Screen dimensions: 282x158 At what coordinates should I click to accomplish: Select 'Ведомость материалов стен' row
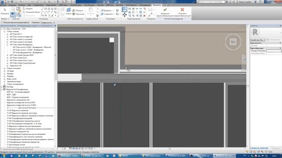[x=18, y=100]
